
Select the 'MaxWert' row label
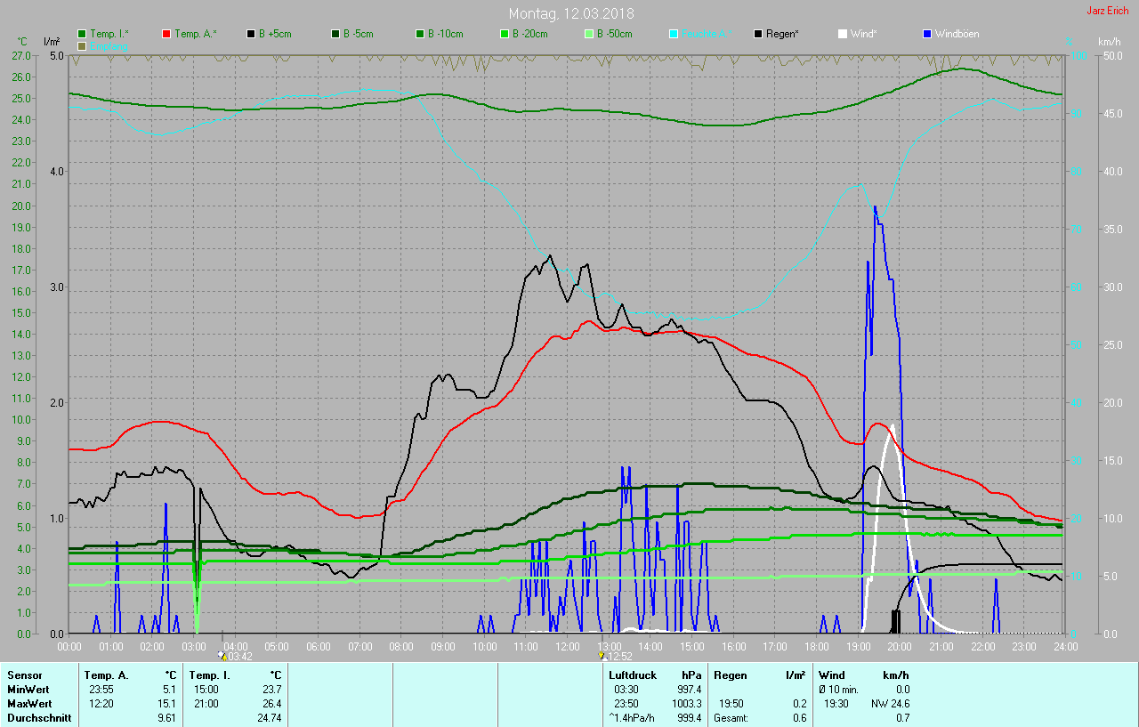[29, 704]
